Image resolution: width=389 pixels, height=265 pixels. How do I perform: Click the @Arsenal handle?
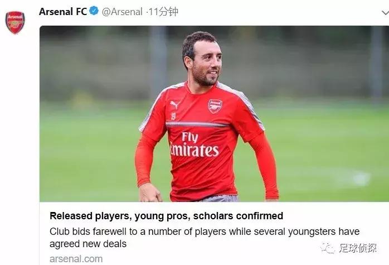[122, 11]
